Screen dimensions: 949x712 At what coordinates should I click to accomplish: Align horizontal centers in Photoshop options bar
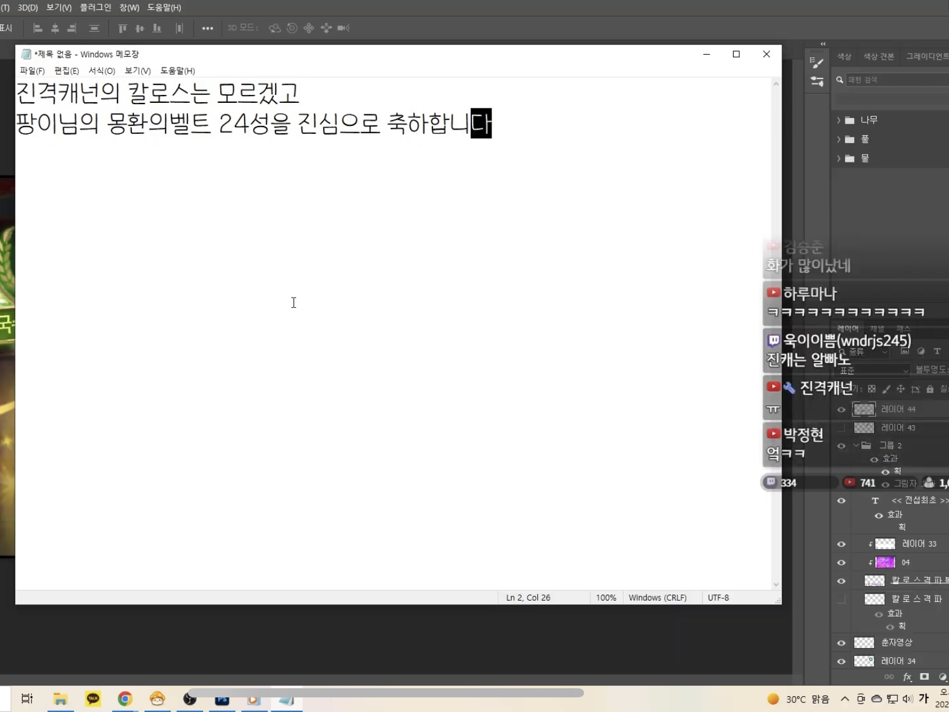click(55, 28)
